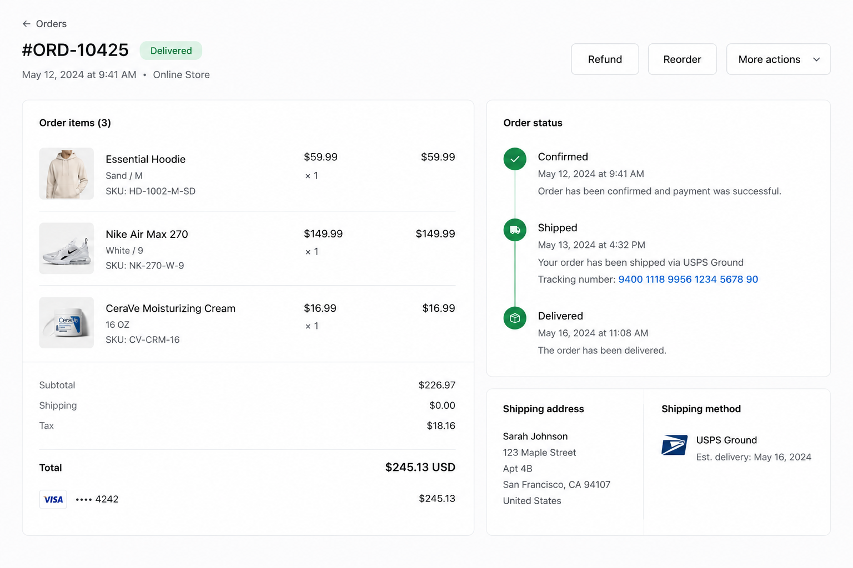Click the order number #ORD-10425 heading
853x568 pixels.
click(x=76, y=50)
